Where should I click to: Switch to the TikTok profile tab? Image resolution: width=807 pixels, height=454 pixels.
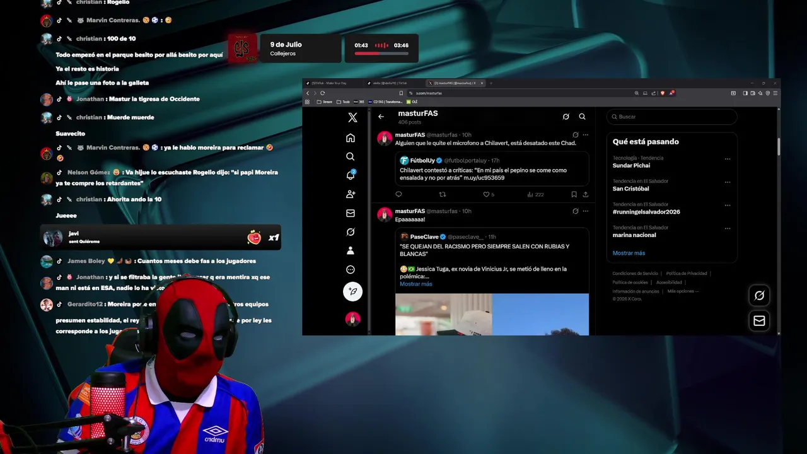pos(394,83)
